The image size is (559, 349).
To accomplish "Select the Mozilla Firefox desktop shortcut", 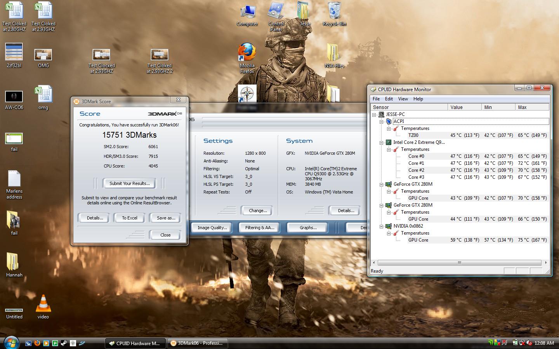I will (247, 58).
